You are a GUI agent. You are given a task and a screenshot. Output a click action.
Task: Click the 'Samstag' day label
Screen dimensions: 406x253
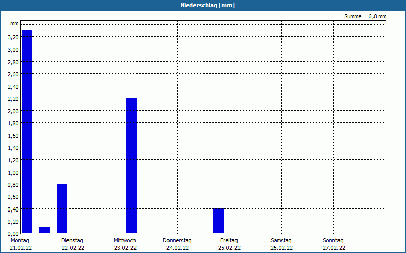(x=281, y=241)
